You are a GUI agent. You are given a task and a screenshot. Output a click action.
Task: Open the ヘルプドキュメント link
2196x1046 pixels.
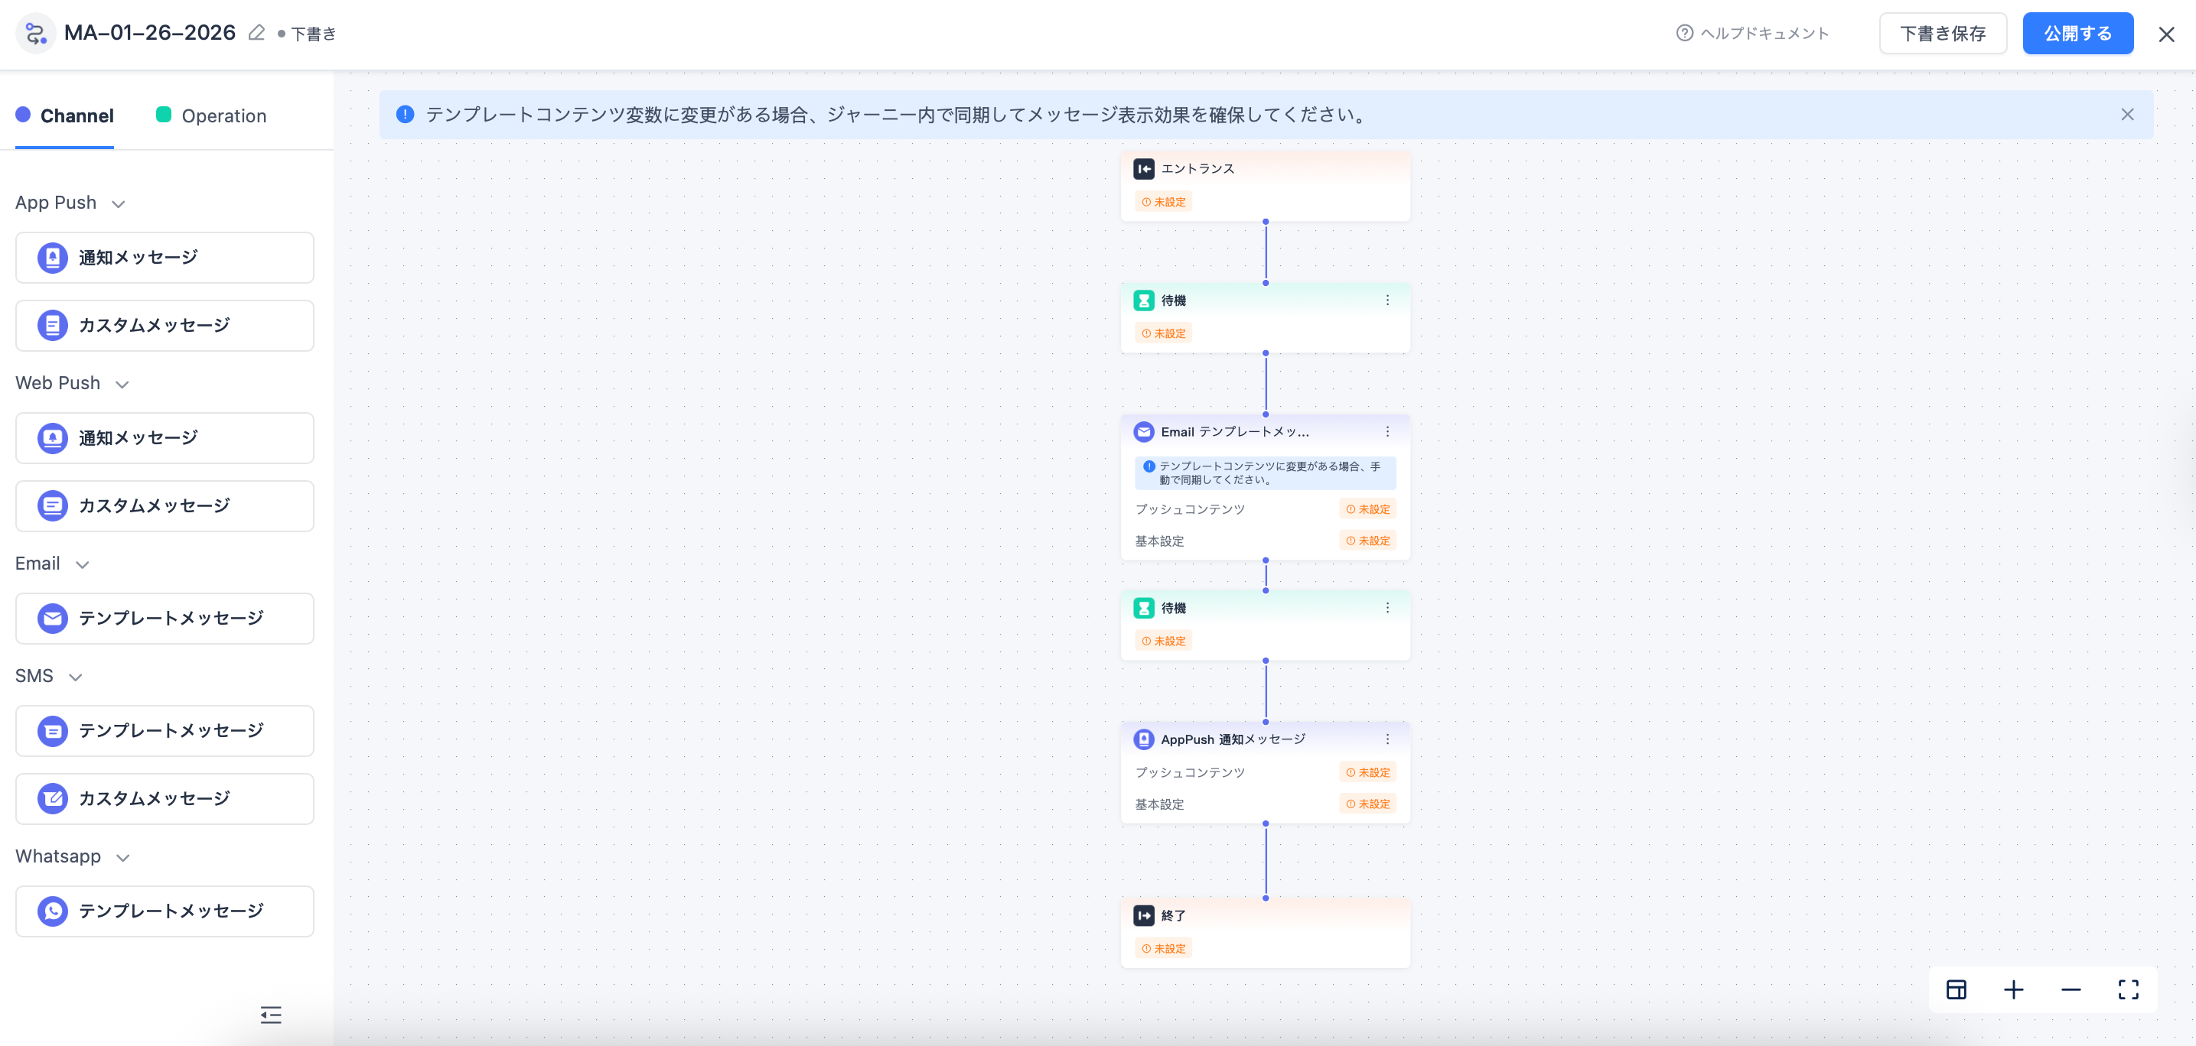click(x=1753, y=33)
